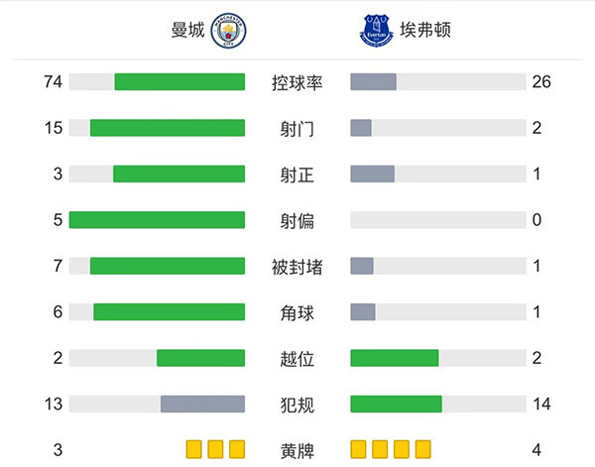Select the 角球 stat label
This screenshot has height=467, width=595.
point(297,312)
